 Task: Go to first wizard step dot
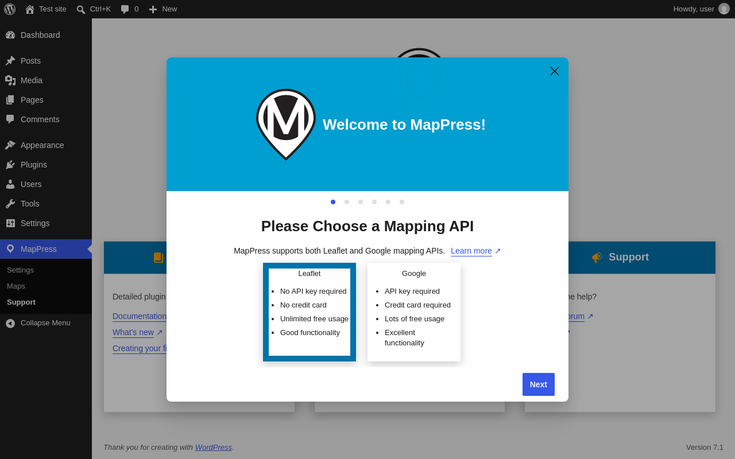333,202
